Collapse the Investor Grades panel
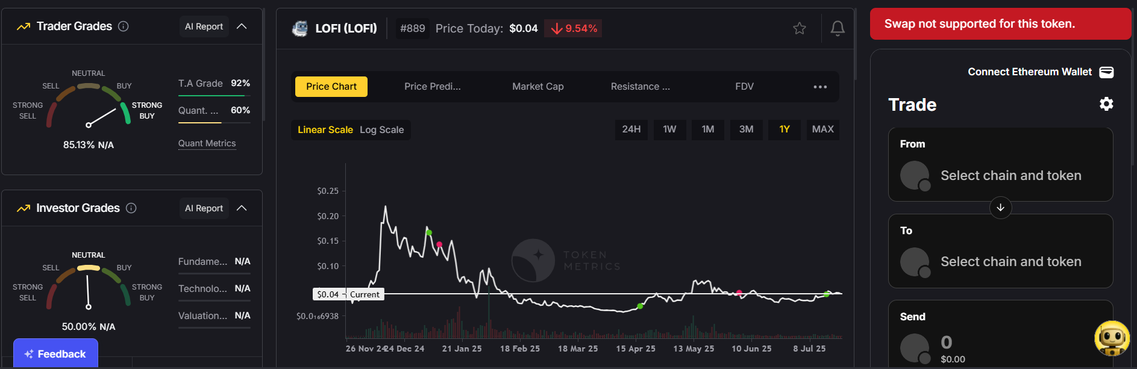Screen dimensions: 1137x369 242,208
